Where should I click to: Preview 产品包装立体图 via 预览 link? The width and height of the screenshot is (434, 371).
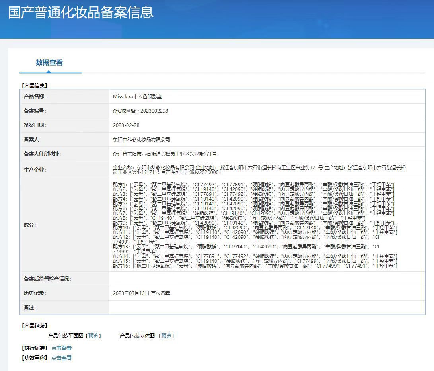point(166,336)
